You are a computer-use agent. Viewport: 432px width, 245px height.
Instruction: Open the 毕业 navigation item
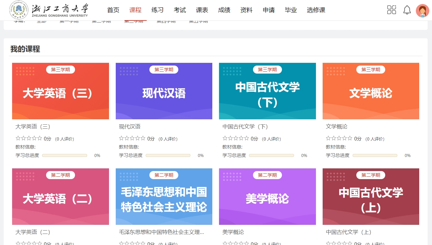[x=291, y=10]
